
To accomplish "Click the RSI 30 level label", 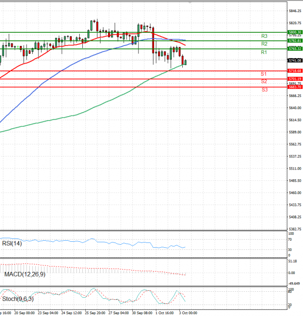I will click(x=290, y=250).
